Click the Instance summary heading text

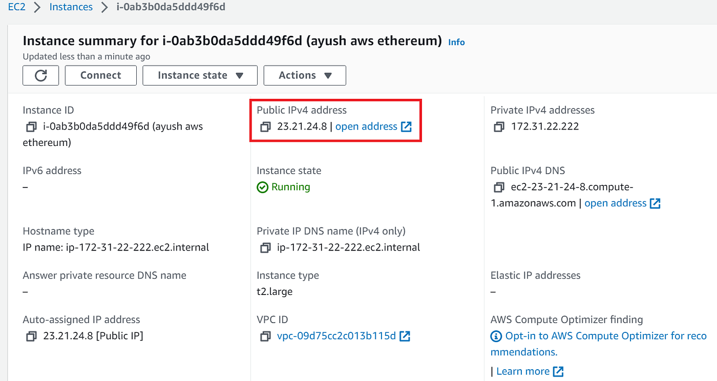tap(232, 41)
